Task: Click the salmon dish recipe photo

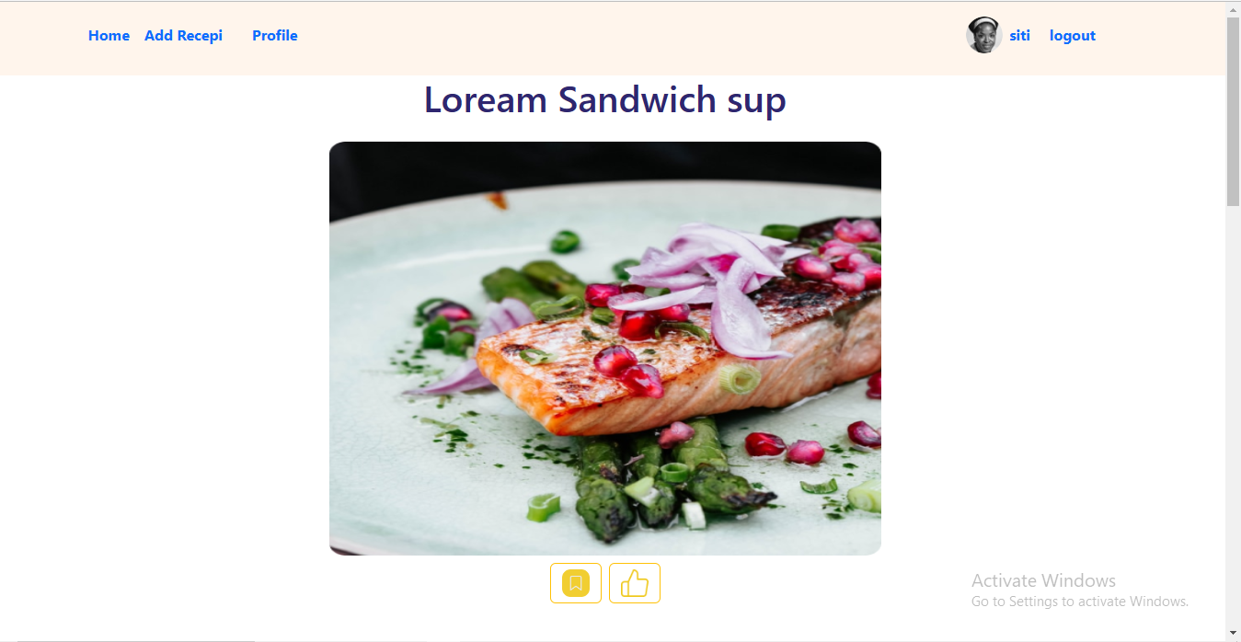Action: click(605, 349)
